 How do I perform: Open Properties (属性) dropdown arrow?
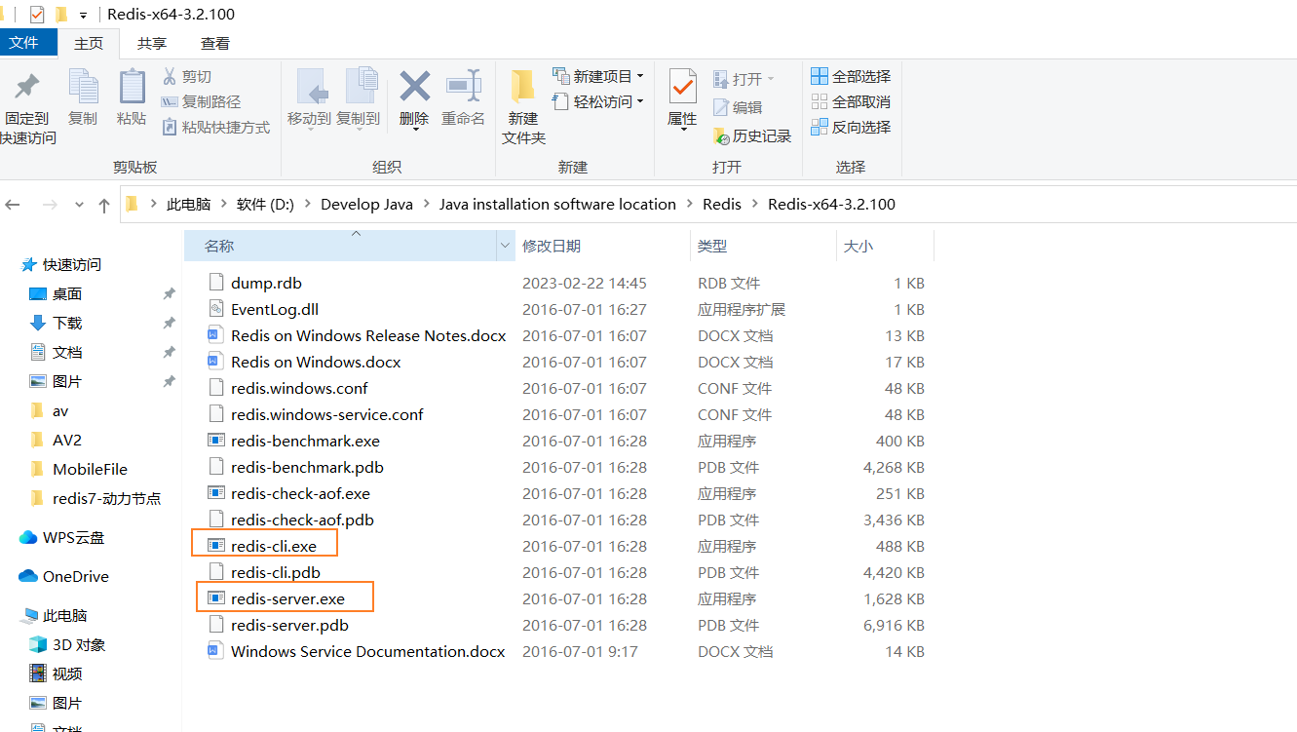click(x=682, y=129)
